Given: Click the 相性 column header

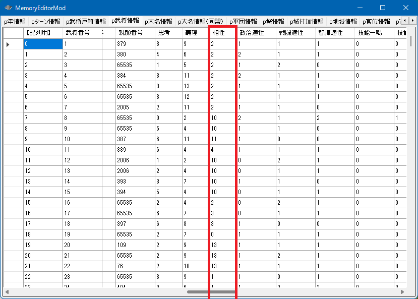Looking at the screenshot, I should click(221, 32).
